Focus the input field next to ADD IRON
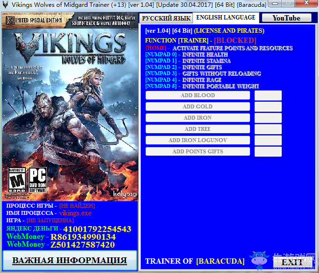The image size is (319, 273). [x=268, y=118]
